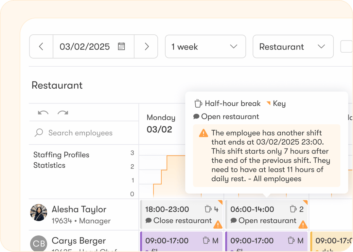353x252 pixels.
Task: Click break cup icon on 18:00-23:00 shift
Action: tap(208, 209)
